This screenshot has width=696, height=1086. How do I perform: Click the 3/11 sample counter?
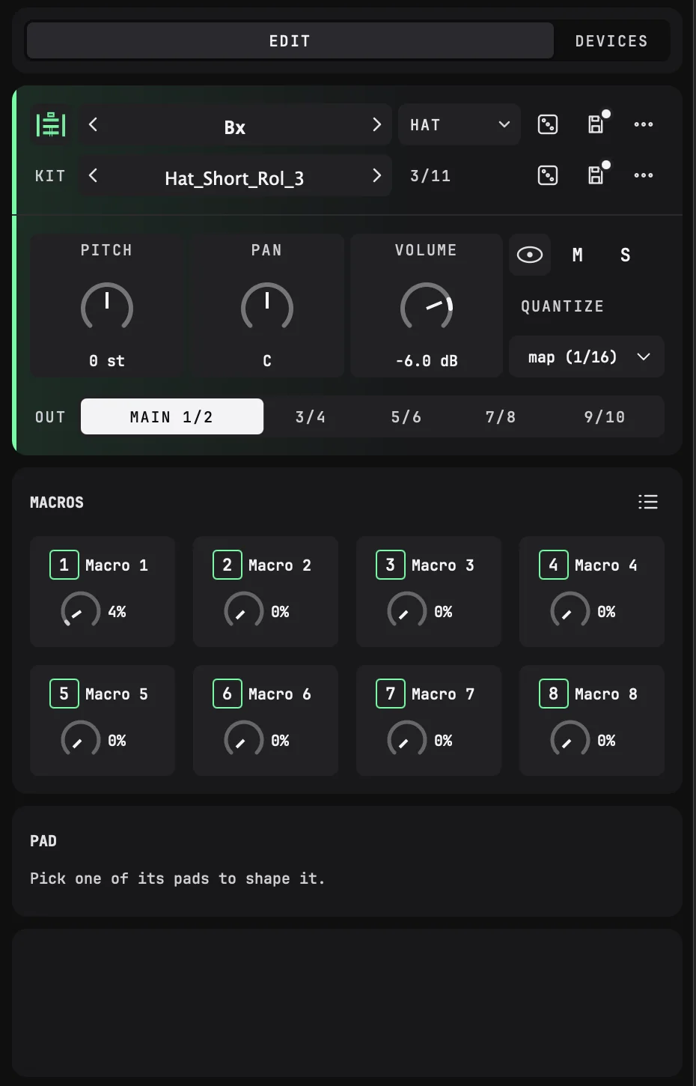click(430, 176)
